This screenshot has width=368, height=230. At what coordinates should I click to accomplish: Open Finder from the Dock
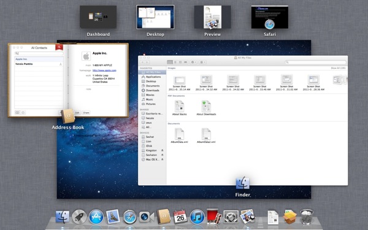coord(63,217)
